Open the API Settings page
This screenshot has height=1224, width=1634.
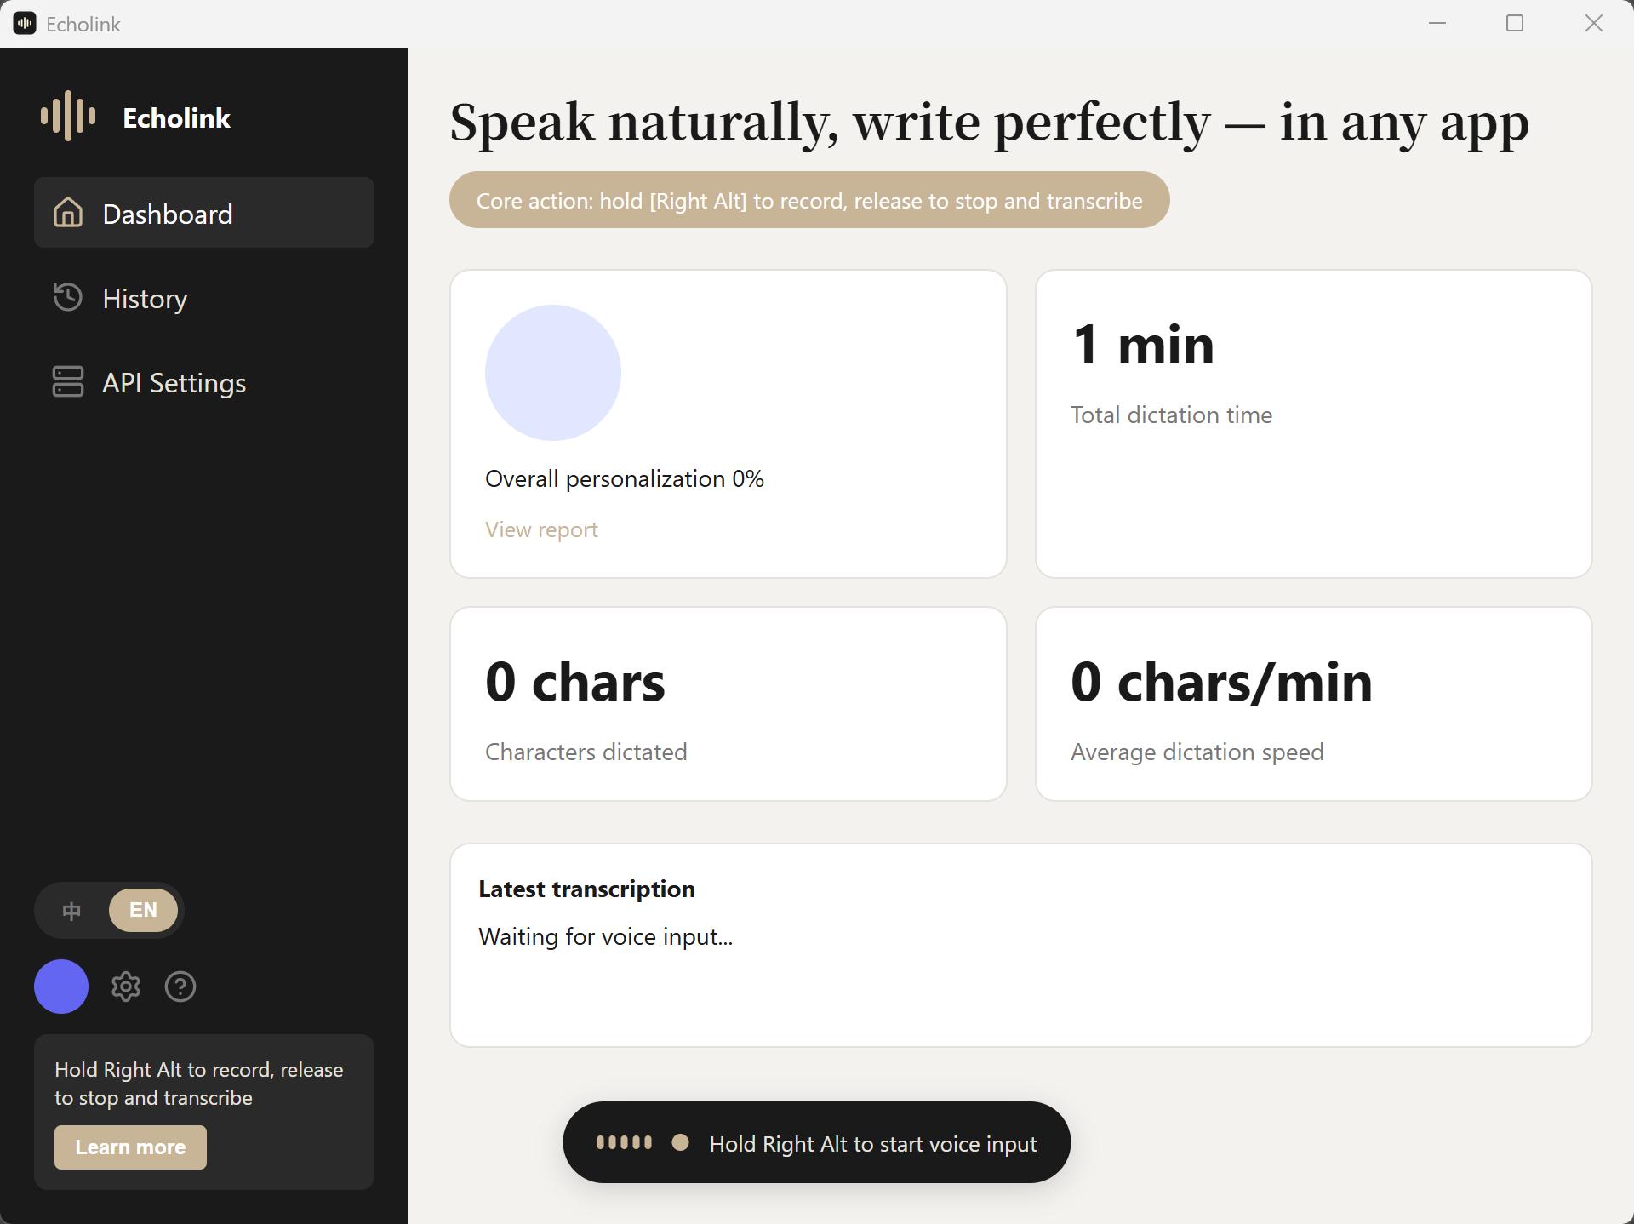pos(204,382)
